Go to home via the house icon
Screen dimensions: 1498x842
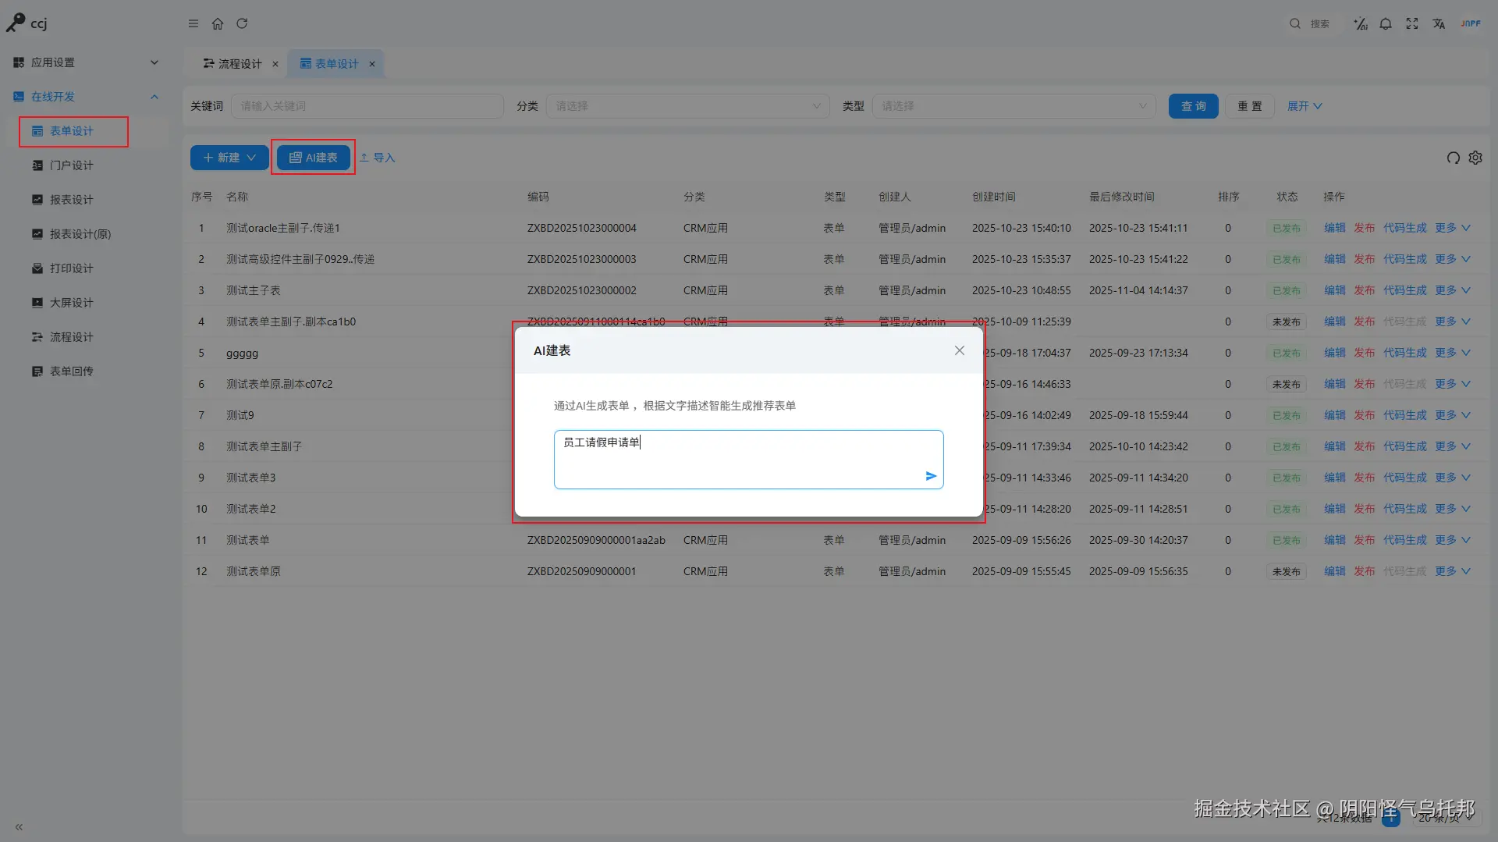(x=218, y=23)
